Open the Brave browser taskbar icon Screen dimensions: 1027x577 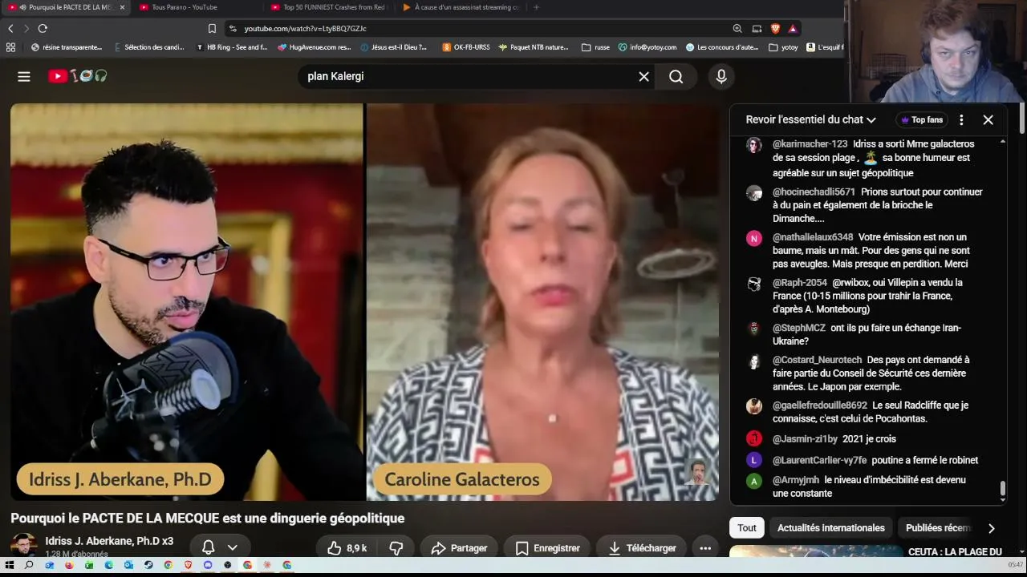(188, 565)
